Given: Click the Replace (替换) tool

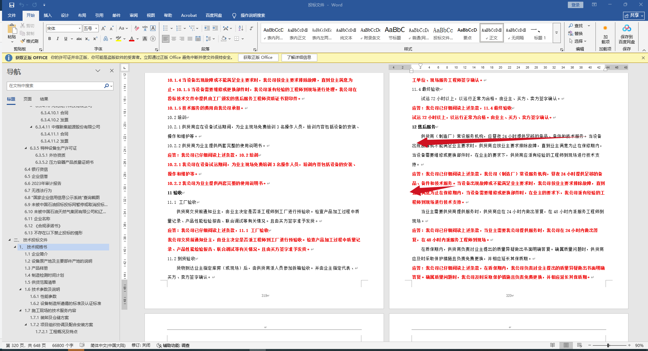Looking at the screenshot, I should [576, 33].
